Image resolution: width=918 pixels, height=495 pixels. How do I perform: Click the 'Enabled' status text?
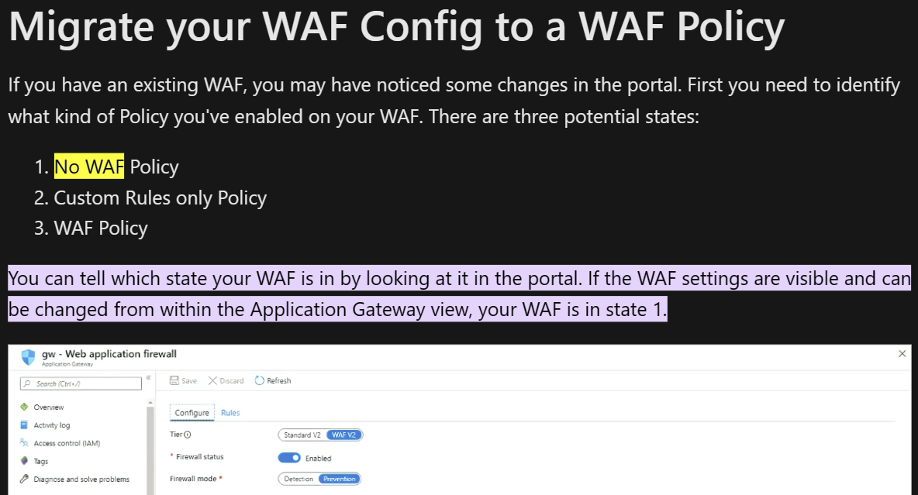pos(318,458)
